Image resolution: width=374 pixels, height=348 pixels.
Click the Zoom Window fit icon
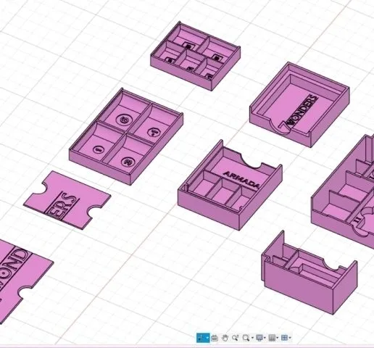tap(246, 338)
